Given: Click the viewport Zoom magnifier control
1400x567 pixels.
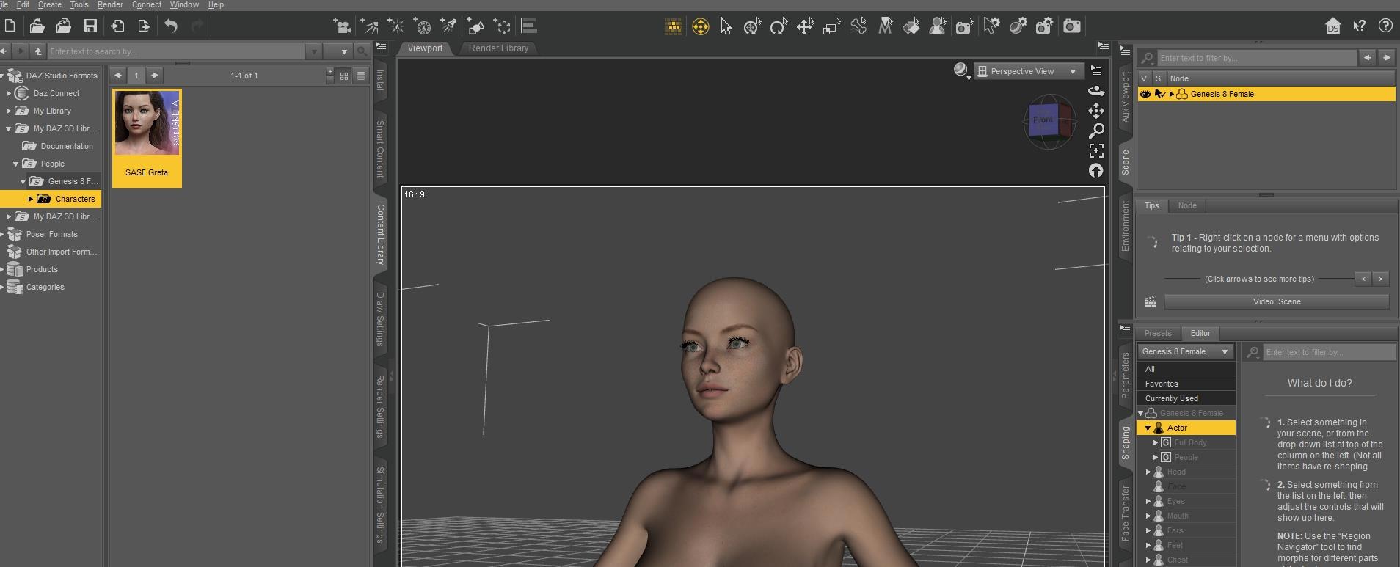Looking at the screenshot, I should [x=1096, y=131].
